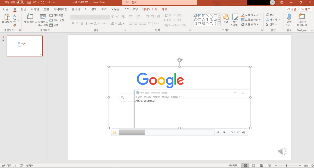Click the Comments (메모) button top right
Viewport: 314px width, 168px height.
click(306, 9)
